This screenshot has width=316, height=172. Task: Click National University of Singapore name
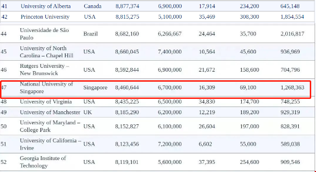46,87
